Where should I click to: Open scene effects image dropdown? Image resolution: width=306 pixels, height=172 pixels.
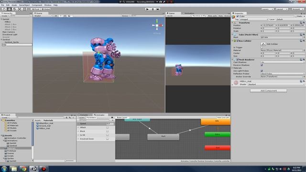(x=70, y=16)
